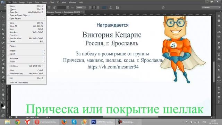This screenshot has width=222, height=125.
Task: Select the Horizontal Type tool
Action: point(3,82)
